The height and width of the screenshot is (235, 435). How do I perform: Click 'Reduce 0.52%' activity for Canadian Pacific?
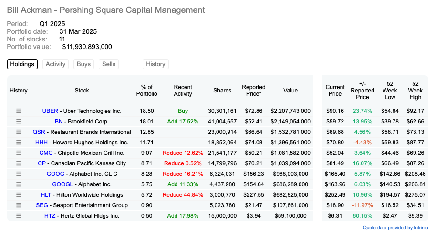(183, 163)
